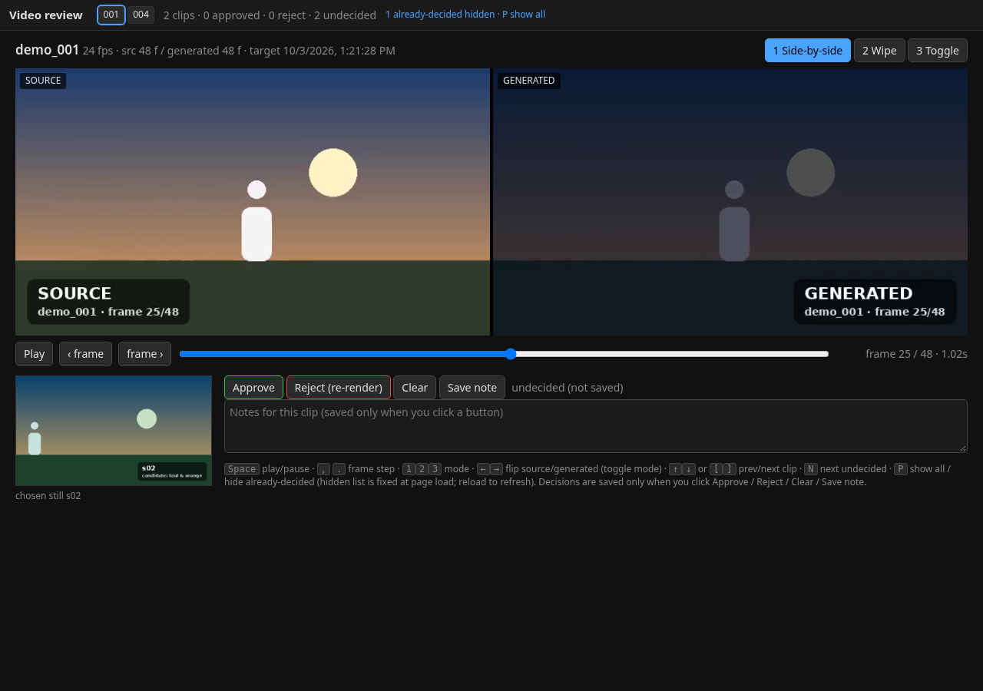This screenshot has width=983, height=691.
Task: Click the Space key hint
Action: [x=242, y=469]
